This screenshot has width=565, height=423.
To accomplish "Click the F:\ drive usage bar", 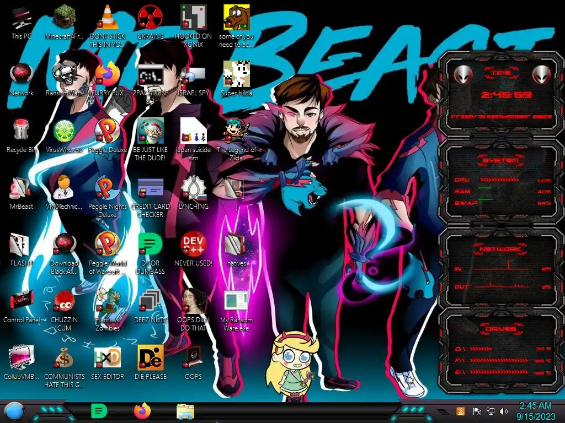I will [499, 360].
